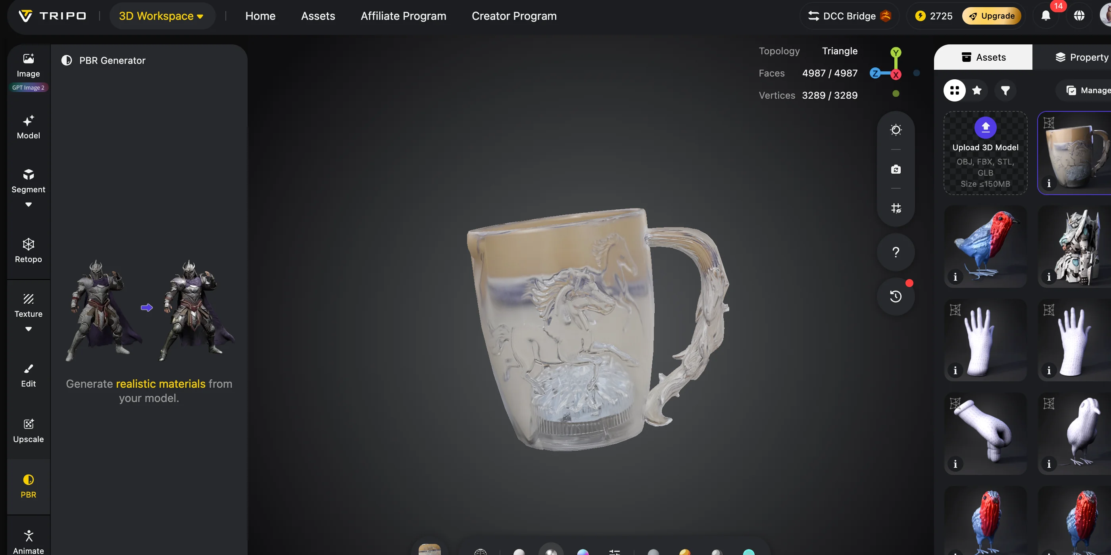
Task: Open Assets in the top navigation
Action: pos(318,16)
